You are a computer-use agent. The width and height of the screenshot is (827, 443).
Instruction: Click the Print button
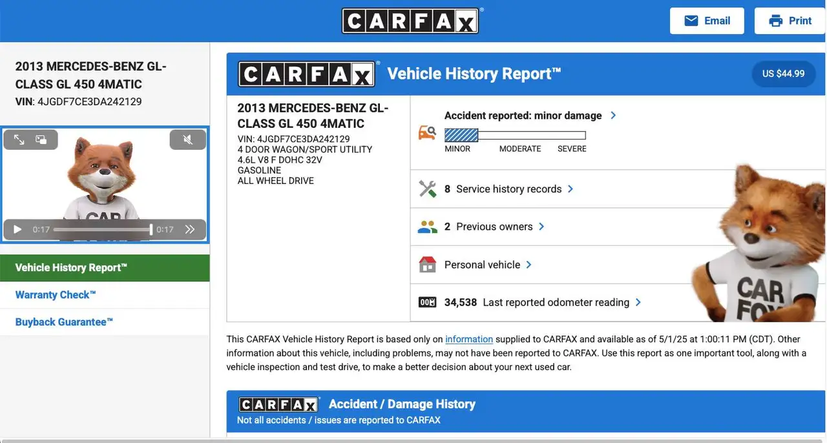pyautogui.click(x=790, y=21)
